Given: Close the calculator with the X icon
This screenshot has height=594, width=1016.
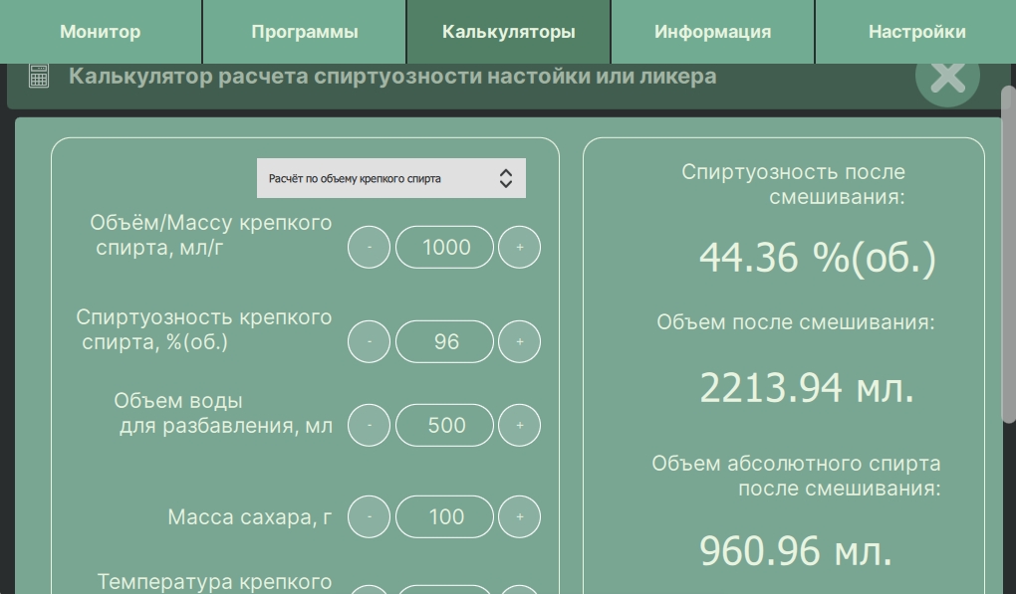Looking at the screenshot, I should click(947, 78).
